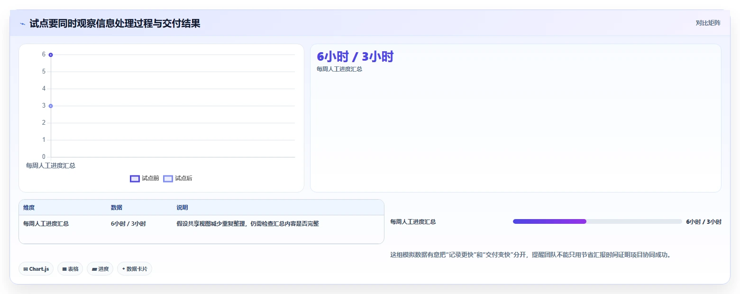Click the 每周人工进度汇总 progress bar
740x294 pixels.
point(597,221)
